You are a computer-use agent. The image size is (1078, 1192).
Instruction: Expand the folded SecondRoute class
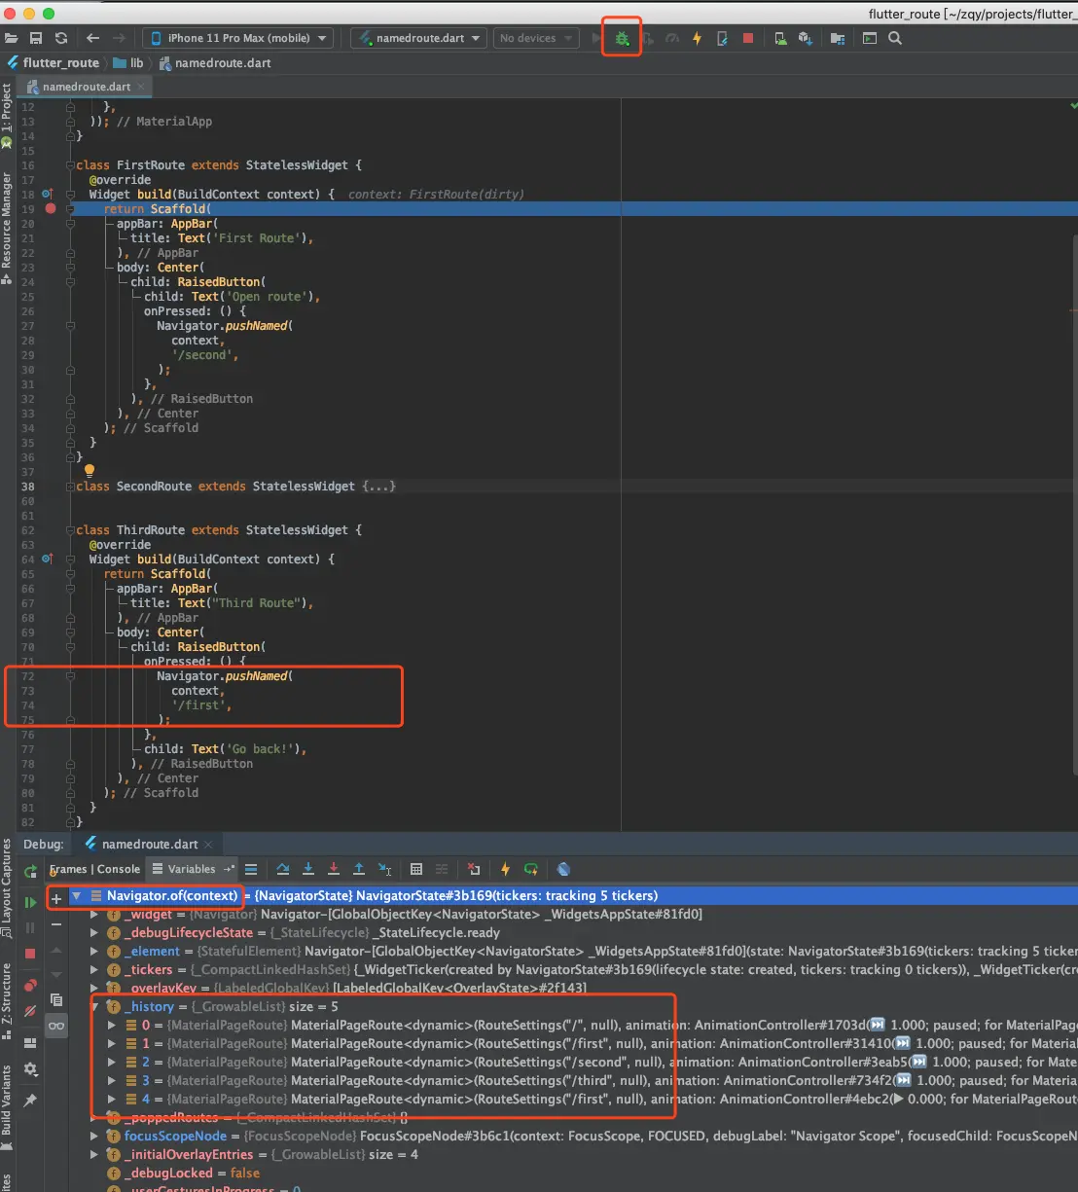378,487
